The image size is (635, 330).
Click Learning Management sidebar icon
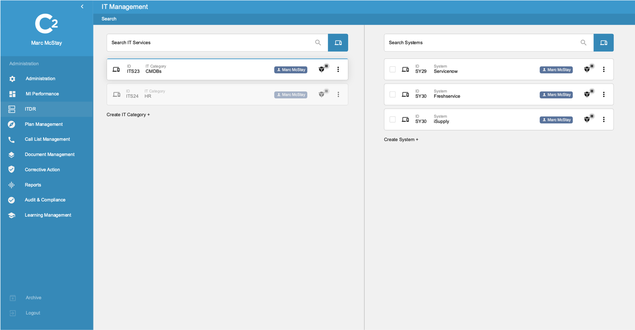pos(11,215)
